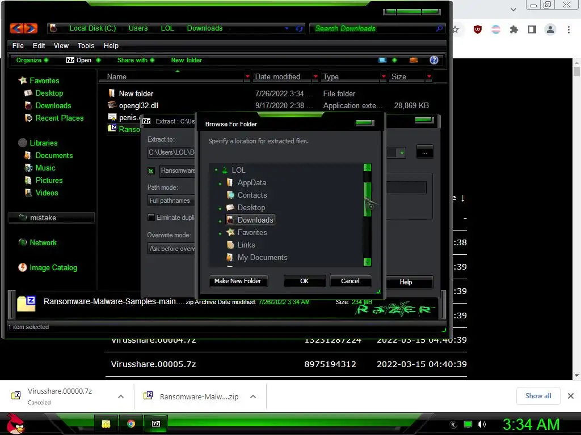The image size is (581, 435).
Task: Expand the Downloads tree node in dialog
Action: click(220, 221)
